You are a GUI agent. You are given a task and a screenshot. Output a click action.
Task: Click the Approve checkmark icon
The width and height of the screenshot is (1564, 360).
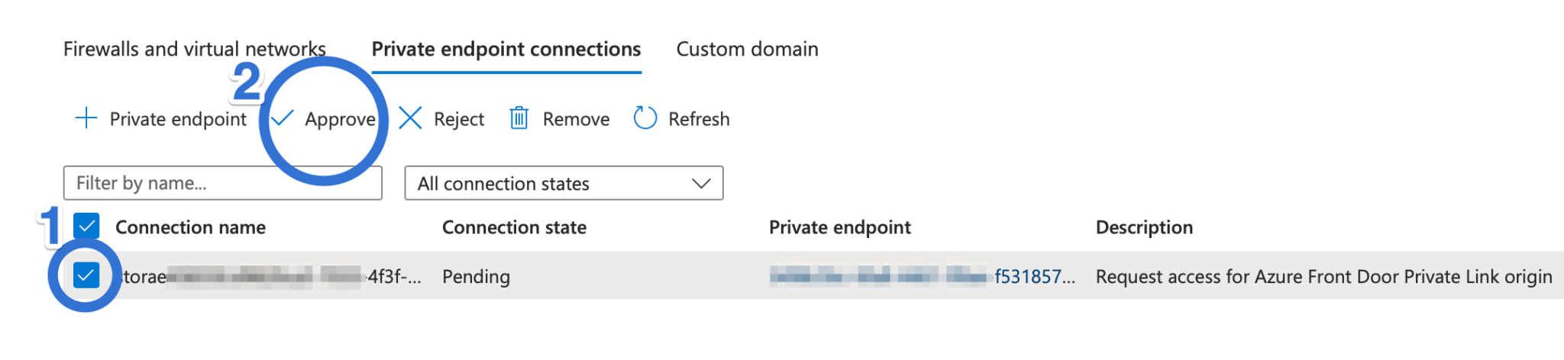283,118
